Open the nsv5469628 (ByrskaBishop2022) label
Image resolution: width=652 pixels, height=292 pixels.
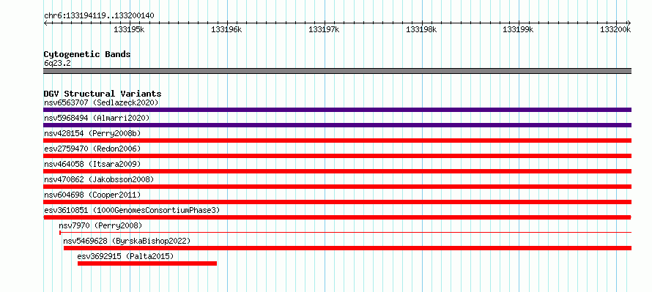click(127, 241)
